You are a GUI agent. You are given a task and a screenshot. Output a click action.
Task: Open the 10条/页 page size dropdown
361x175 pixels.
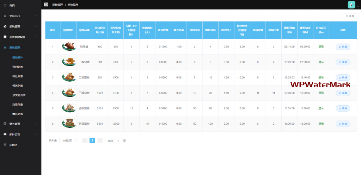coord(68,140)
